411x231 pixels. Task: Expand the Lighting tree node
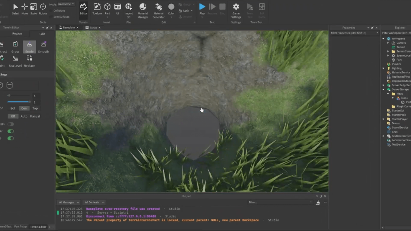click(x=383, y=68)
